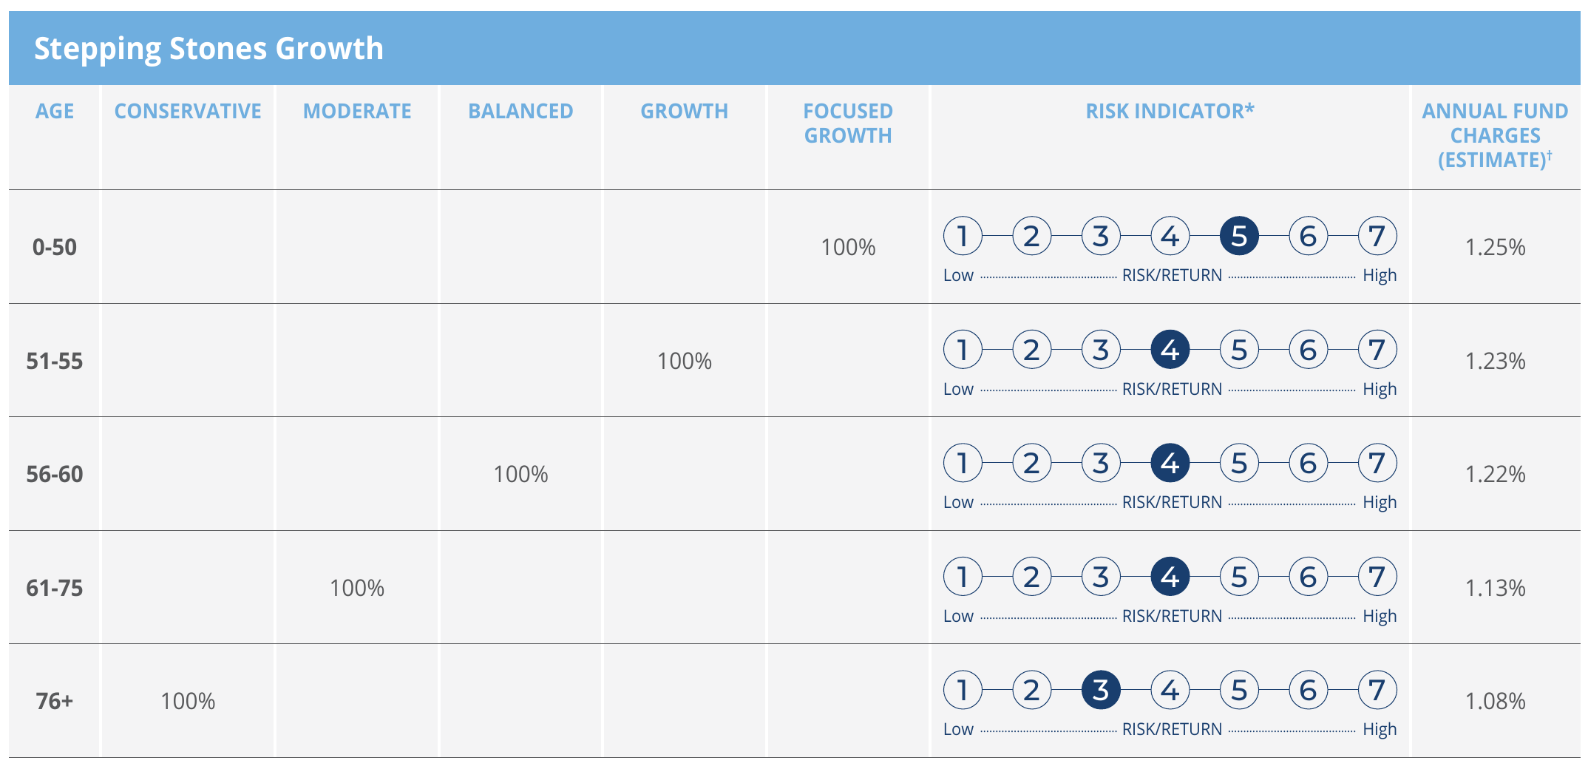This screenshot has width=1588, height=769.
Task: Select risk circle 2 in the 51-55 row
Action: 1031,350
